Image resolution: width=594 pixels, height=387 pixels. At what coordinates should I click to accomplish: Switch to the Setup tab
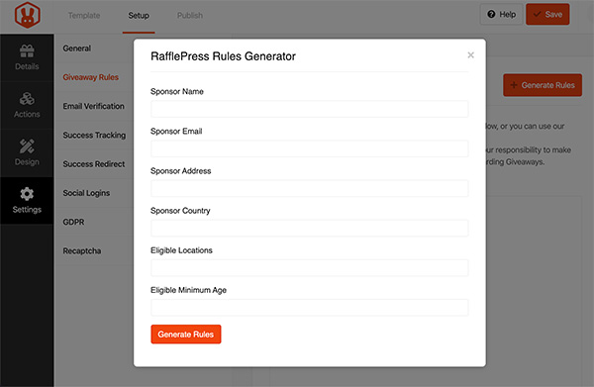[139, 16]
